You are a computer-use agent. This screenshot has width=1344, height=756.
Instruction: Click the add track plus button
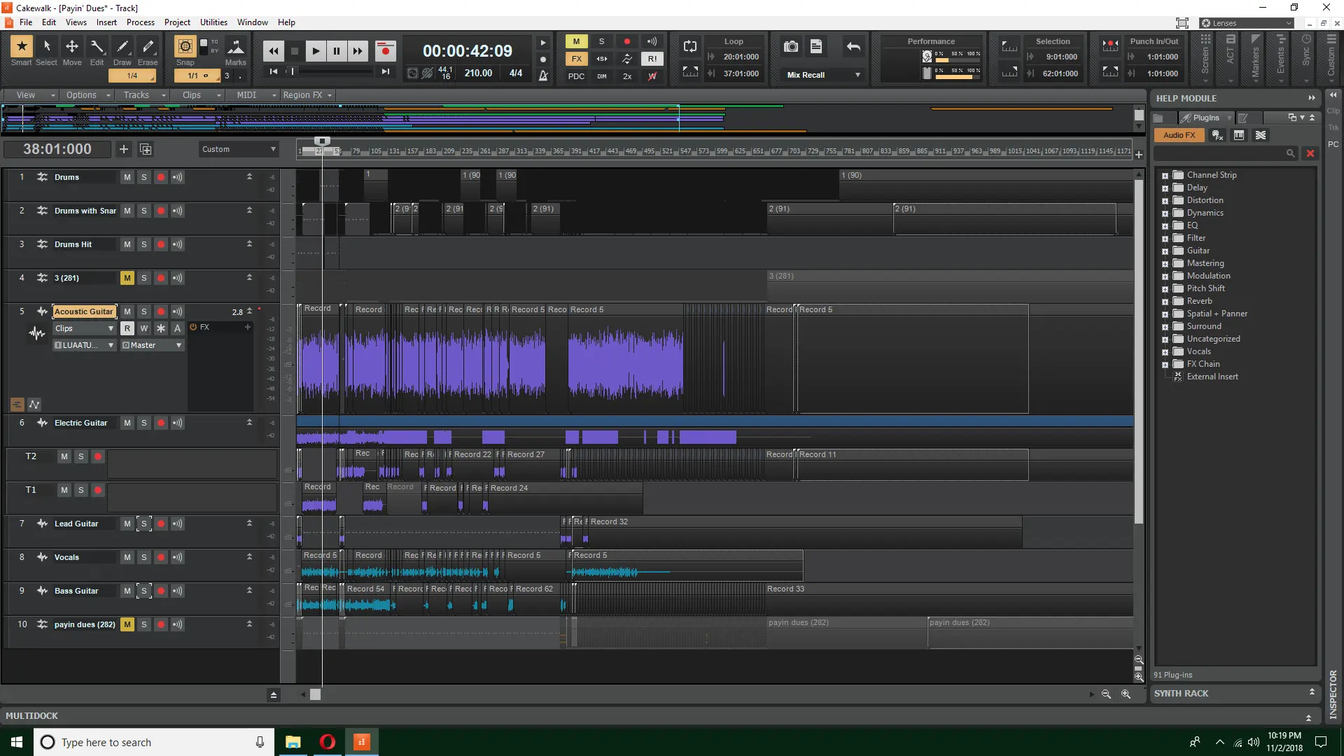[x=124, y=149]
